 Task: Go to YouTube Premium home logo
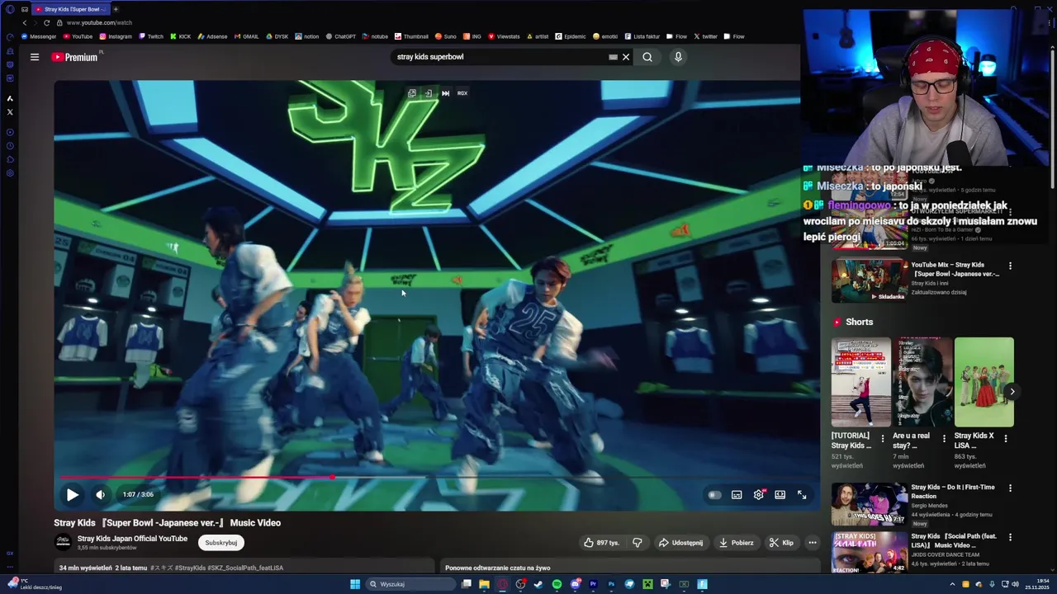point(74,57)
